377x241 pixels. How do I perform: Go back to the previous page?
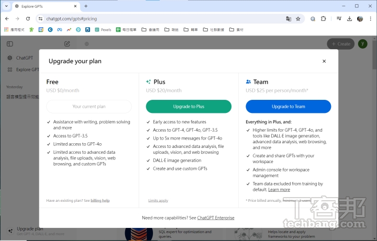click(7, 19)
